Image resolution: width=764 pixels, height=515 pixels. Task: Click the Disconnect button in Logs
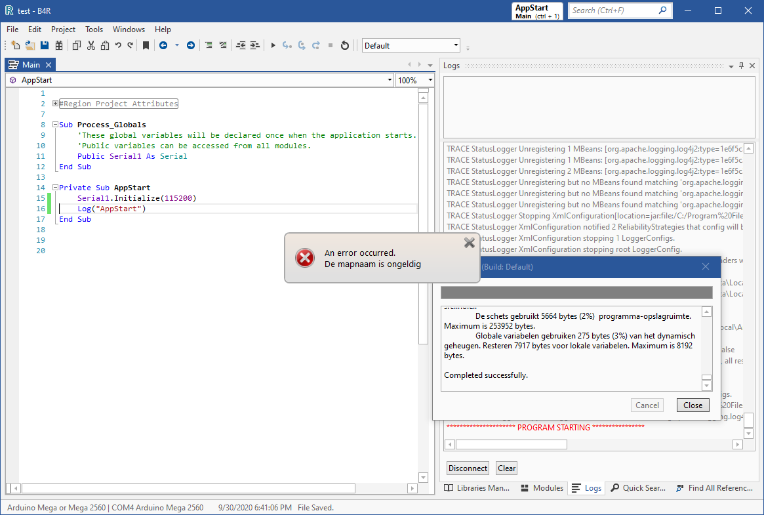[468, 468]
